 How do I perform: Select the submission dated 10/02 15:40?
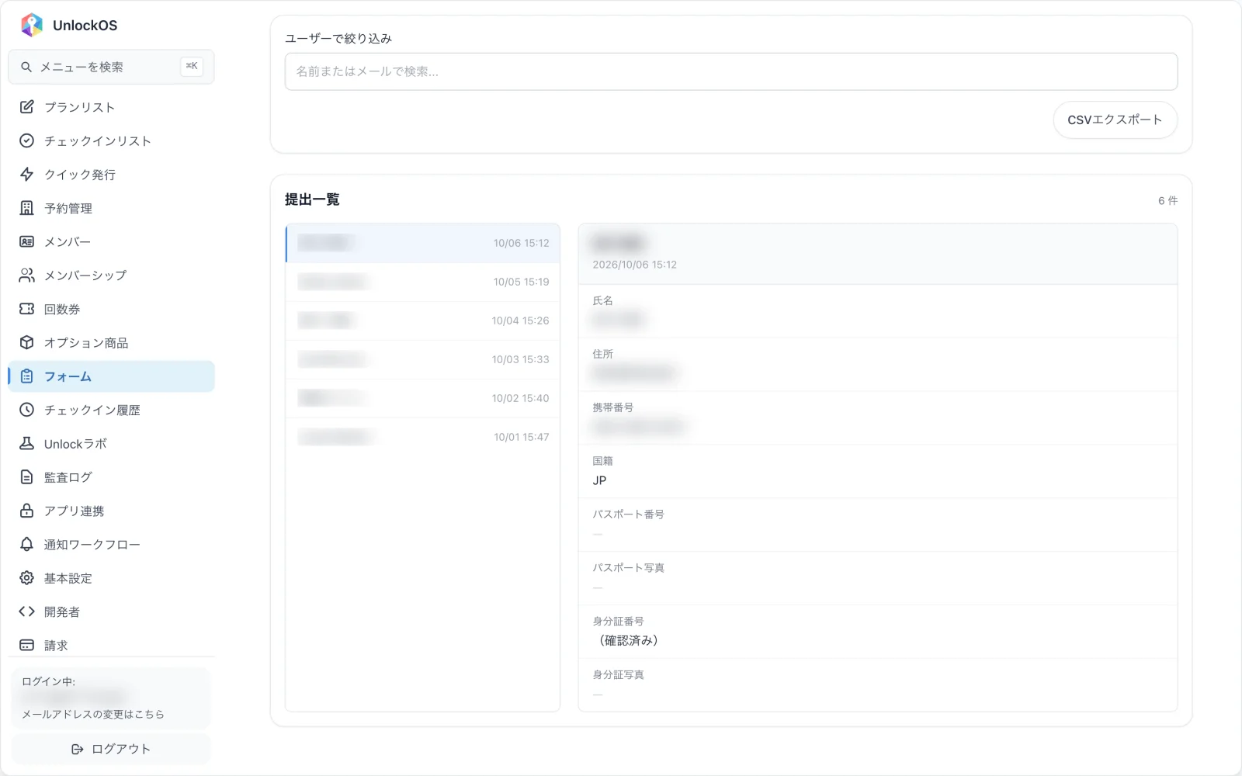[x=423, y=399]
